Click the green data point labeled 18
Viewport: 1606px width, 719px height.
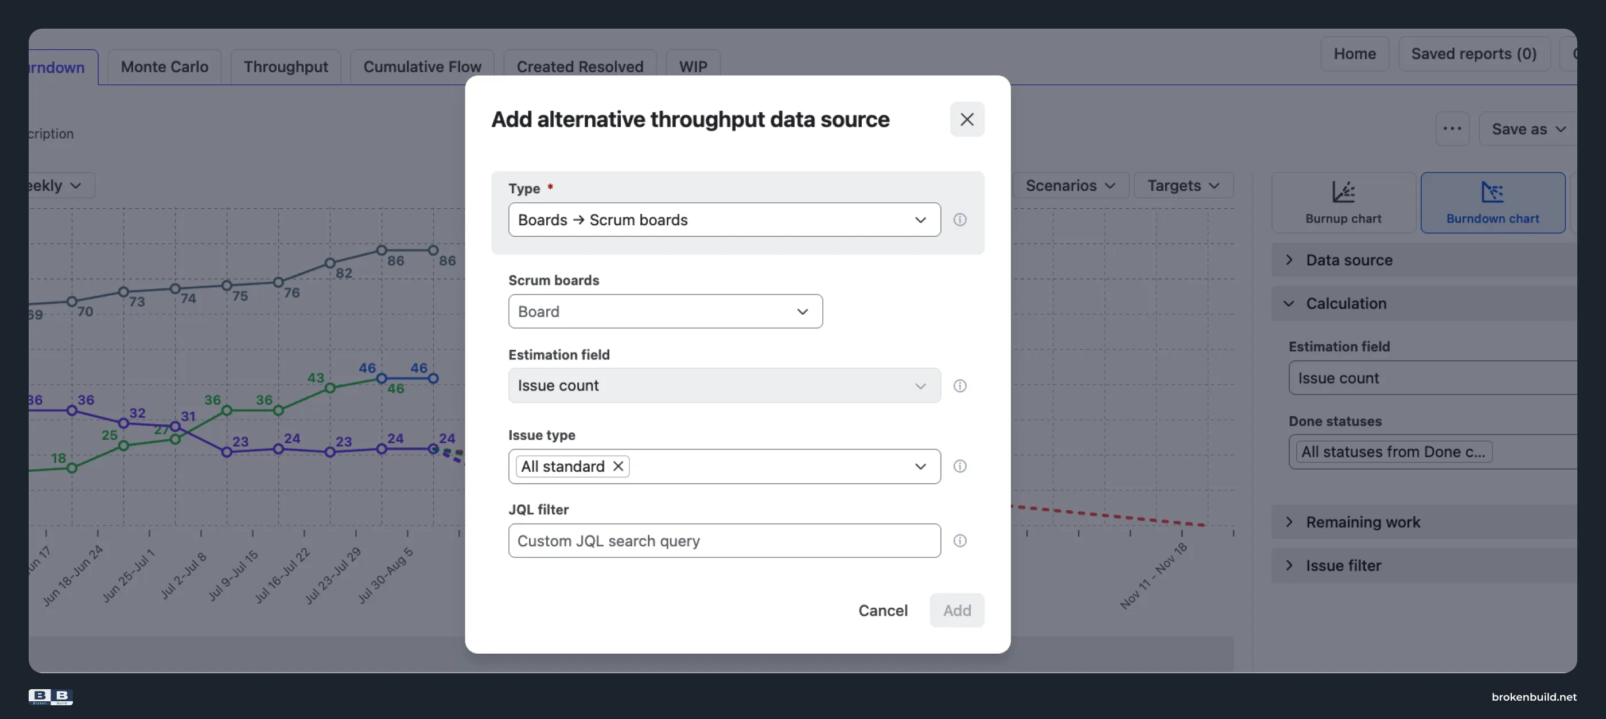(x=72, y=468)
